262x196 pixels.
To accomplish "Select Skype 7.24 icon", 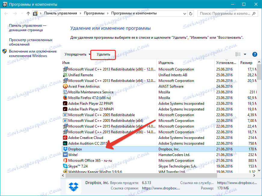I will [x=65, y=166].
